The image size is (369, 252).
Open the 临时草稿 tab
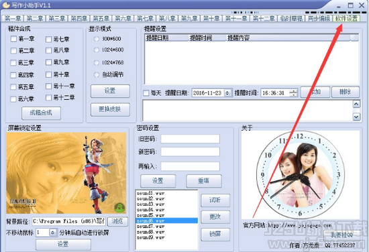(x=291, y=18)
